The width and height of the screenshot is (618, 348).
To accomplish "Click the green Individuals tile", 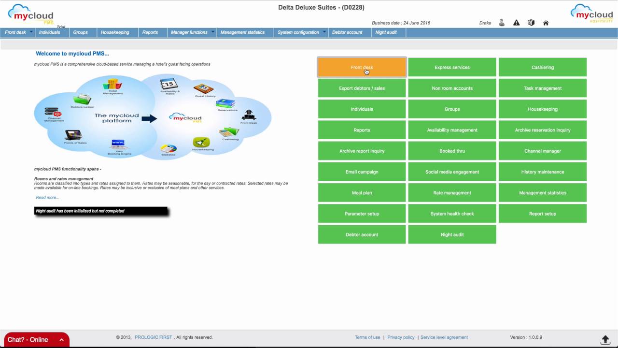I will 362,109.
